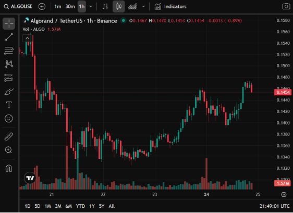Select the 1h timeframe
Image resolution: width=293 pixels, height=213 pixels.
(x=82, y=7)
